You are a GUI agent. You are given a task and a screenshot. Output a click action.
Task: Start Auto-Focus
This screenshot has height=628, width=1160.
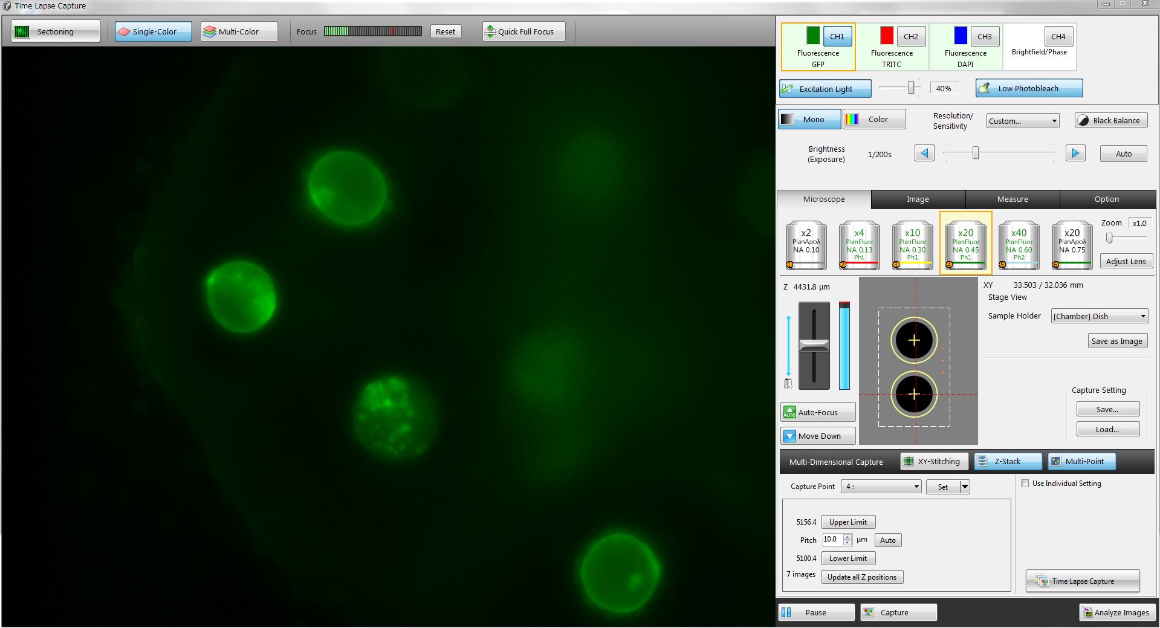pyautogui.click(x=818, y=412)
